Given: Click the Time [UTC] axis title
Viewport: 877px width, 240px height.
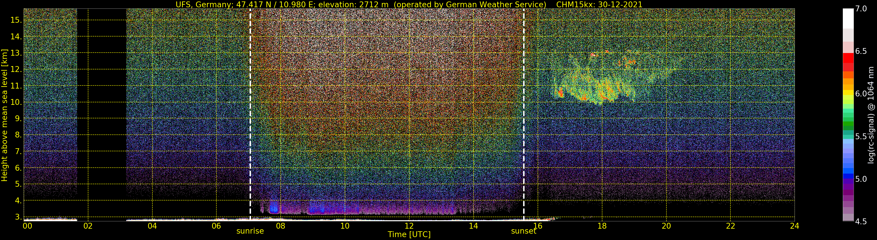Looking at the screenshot, I should click(409, 234).
